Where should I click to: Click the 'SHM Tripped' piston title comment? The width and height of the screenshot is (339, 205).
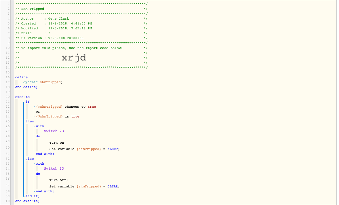coord(33,9)
